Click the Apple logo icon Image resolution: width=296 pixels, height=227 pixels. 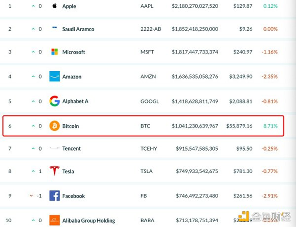point(54,6)
